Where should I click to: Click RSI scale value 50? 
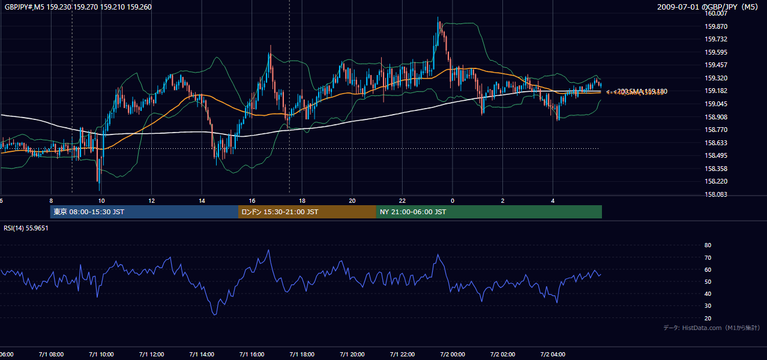(708, 281)
